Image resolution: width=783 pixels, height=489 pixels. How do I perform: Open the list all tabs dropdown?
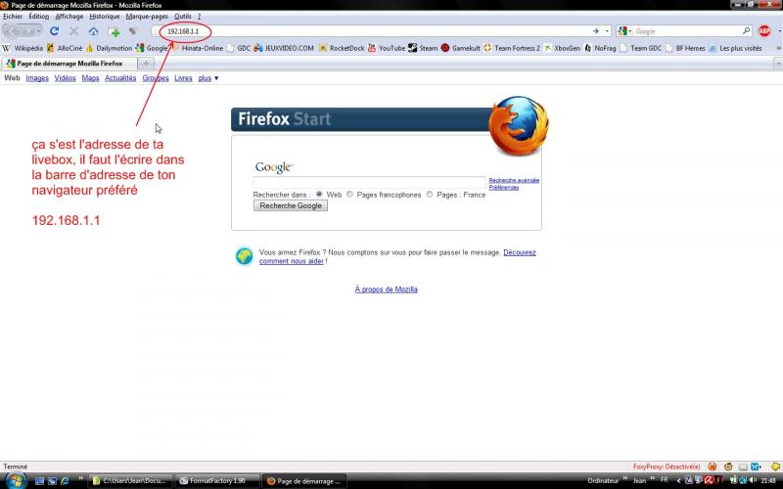click(x=778, y=64)
